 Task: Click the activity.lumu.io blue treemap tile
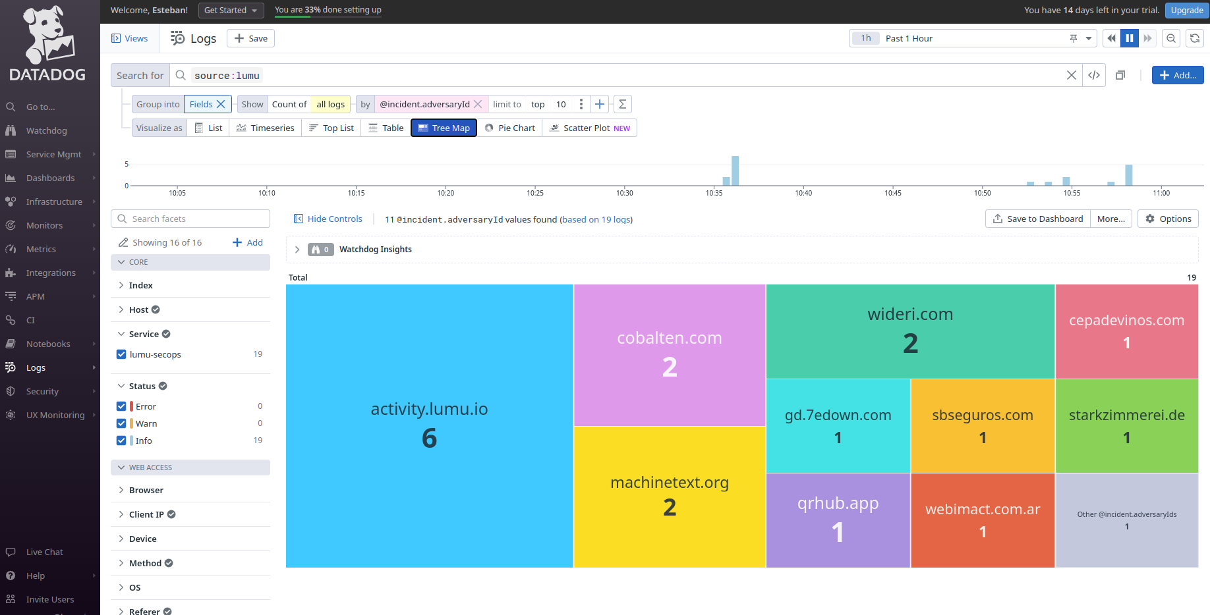429,425
